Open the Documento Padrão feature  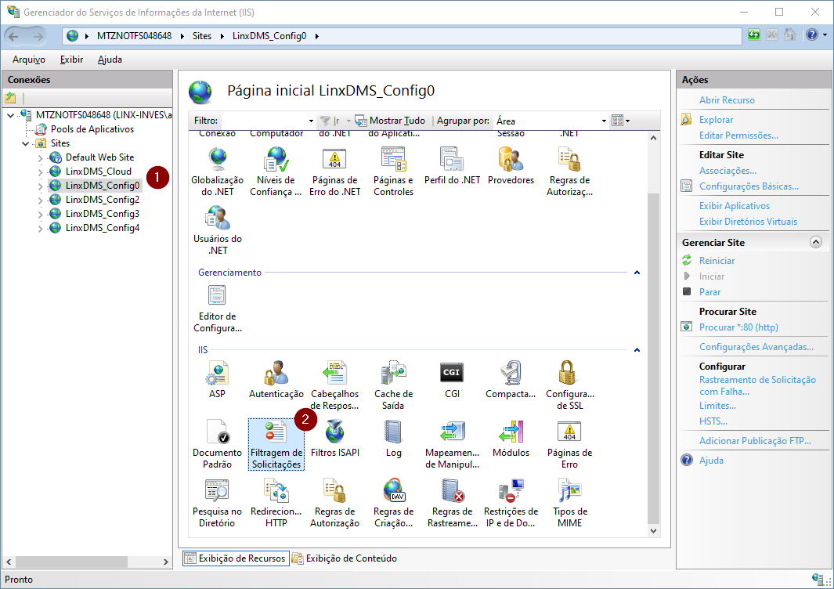(217, 444)
